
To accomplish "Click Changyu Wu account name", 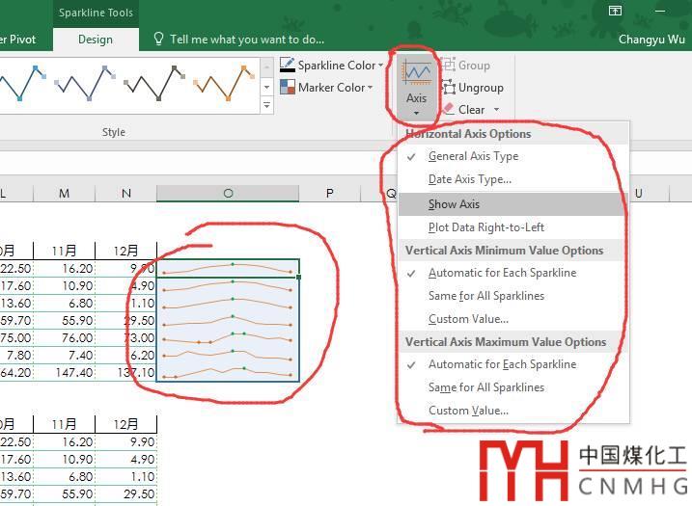I will (652, 40).
